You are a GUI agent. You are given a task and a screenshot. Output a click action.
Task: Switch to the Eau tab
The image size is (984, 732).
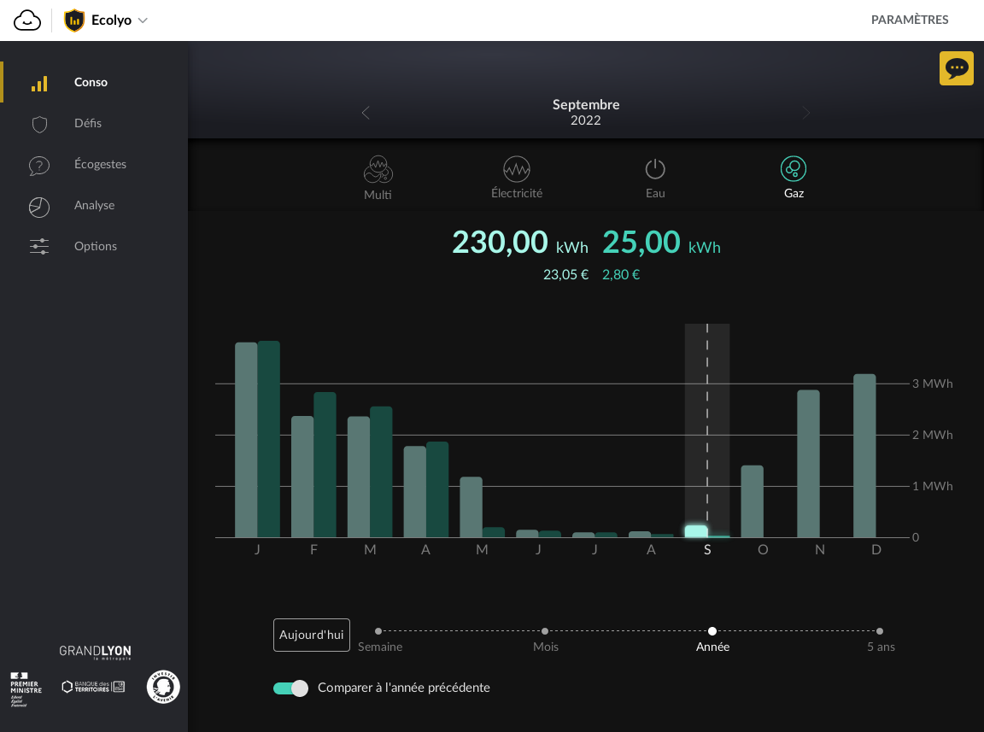[655, 179]
